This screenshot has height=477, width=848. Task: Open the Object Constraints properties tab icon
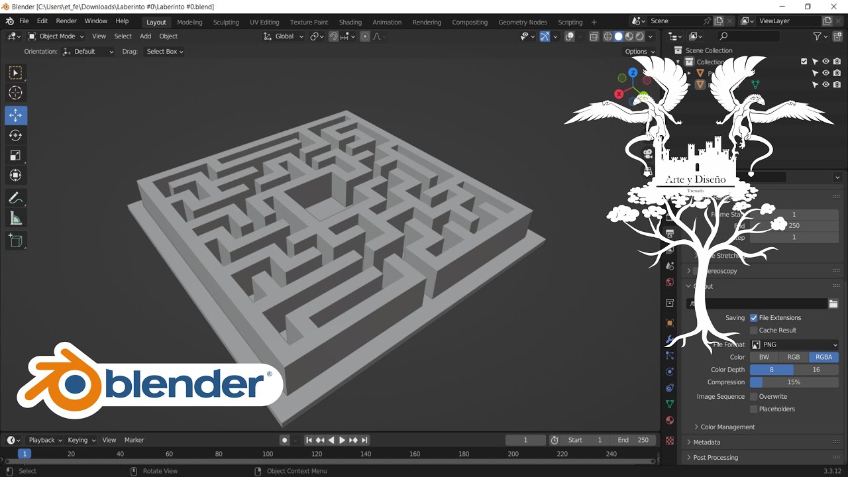(670, 388)
